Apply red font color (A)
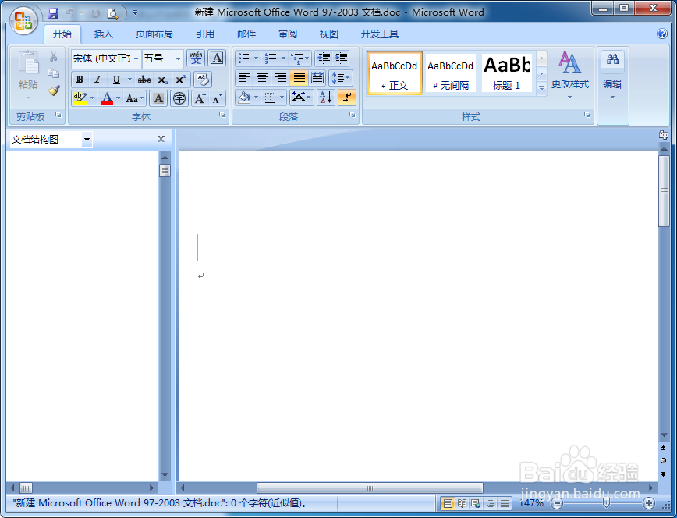 click(x=107, y=98)
